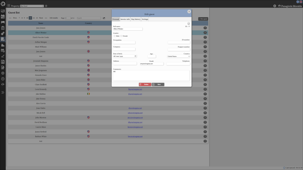Open the Date of birth calendar picker
The image size is (303, 170).
(135, 56)
